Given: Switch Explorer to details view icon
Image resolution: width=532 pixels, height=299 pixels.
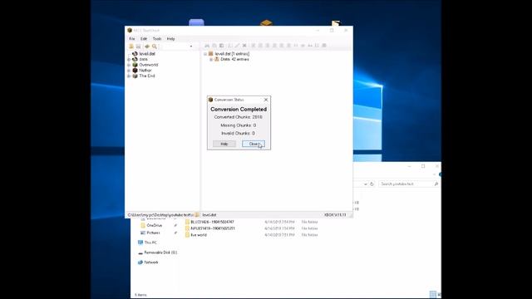Looking at the screenshot, I should pyautogui.click(x=432, y=294).
